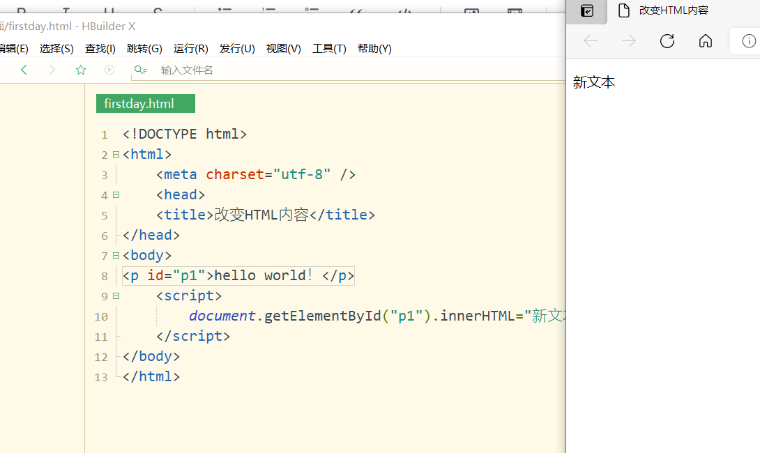Click the closing </body> tag line

(x=151, y=357)
